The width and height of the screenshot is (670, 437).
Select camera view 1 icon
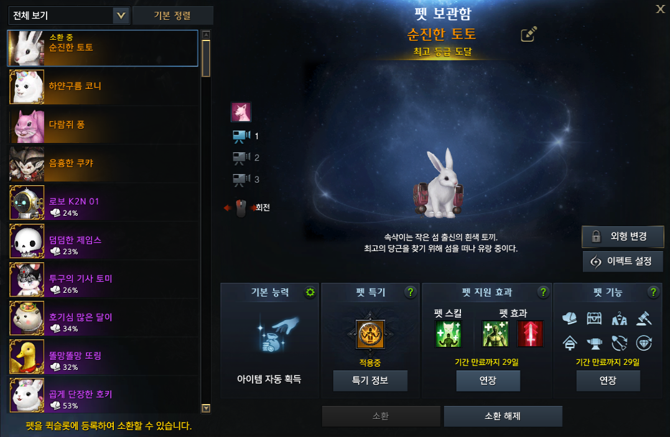click(241, 136)
